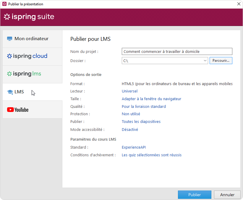The image size is (243, 200).
Task: Toggle accessibility mode via Désactivé link
Action: coord(130,129)
